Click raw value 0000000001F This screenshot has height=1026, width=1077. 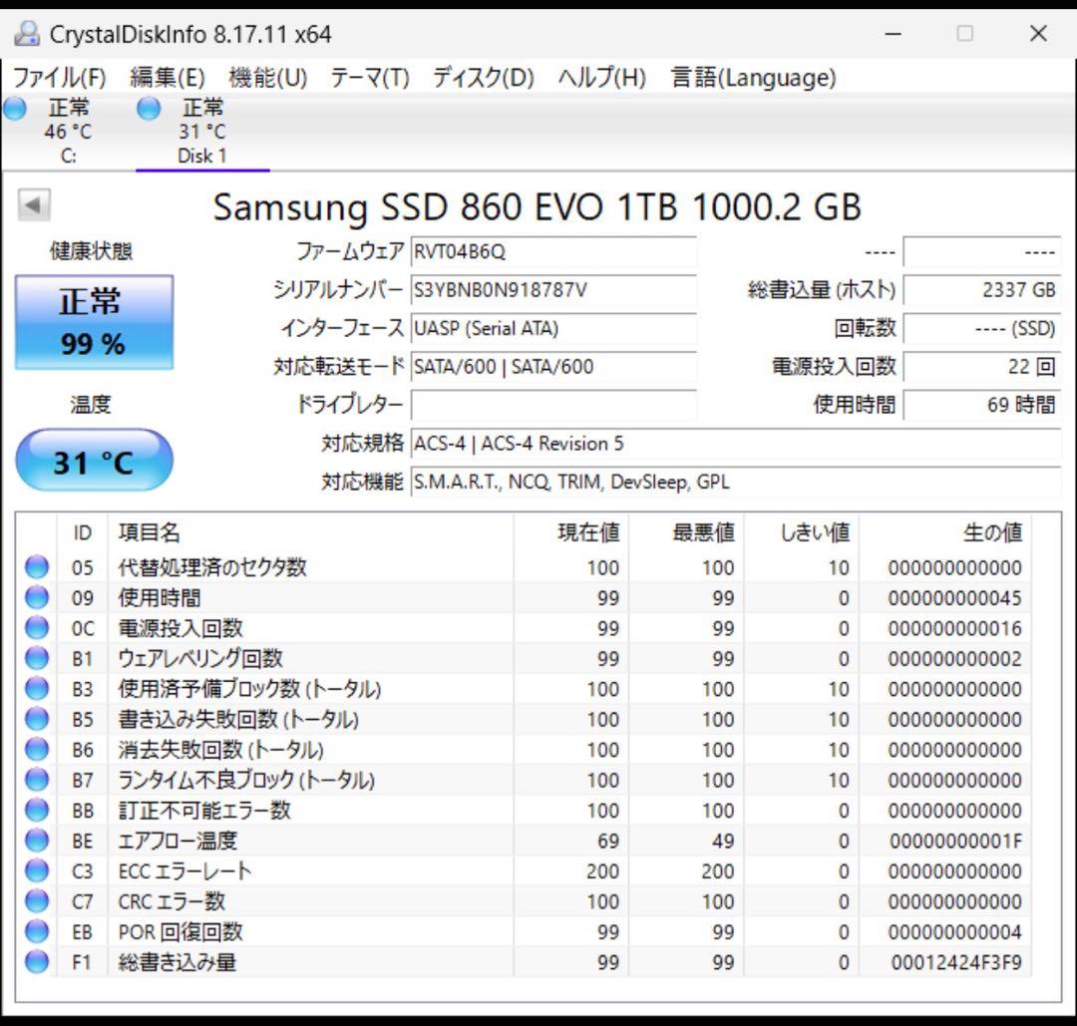(955, 841)
